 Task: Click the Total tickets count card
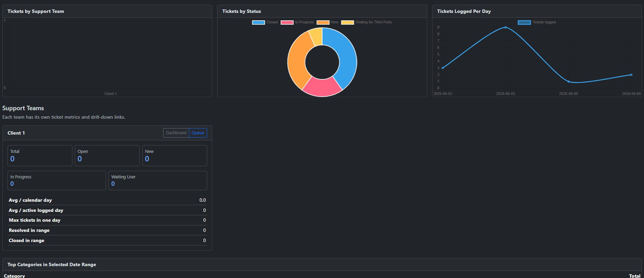(40, 156)
